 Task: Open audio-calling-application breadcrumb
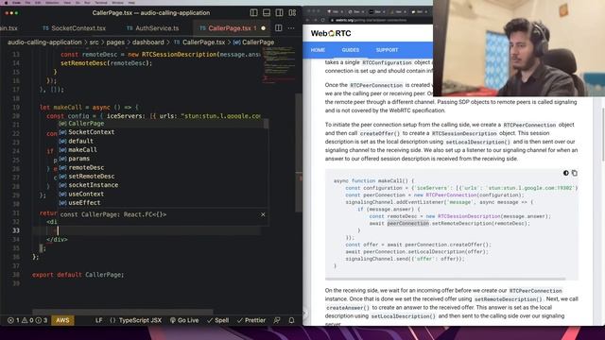(44, 42)
